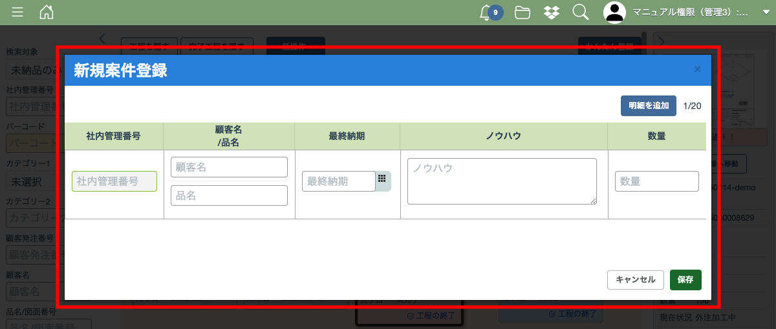Click the Dropbox icon

[x=552, y=12]
